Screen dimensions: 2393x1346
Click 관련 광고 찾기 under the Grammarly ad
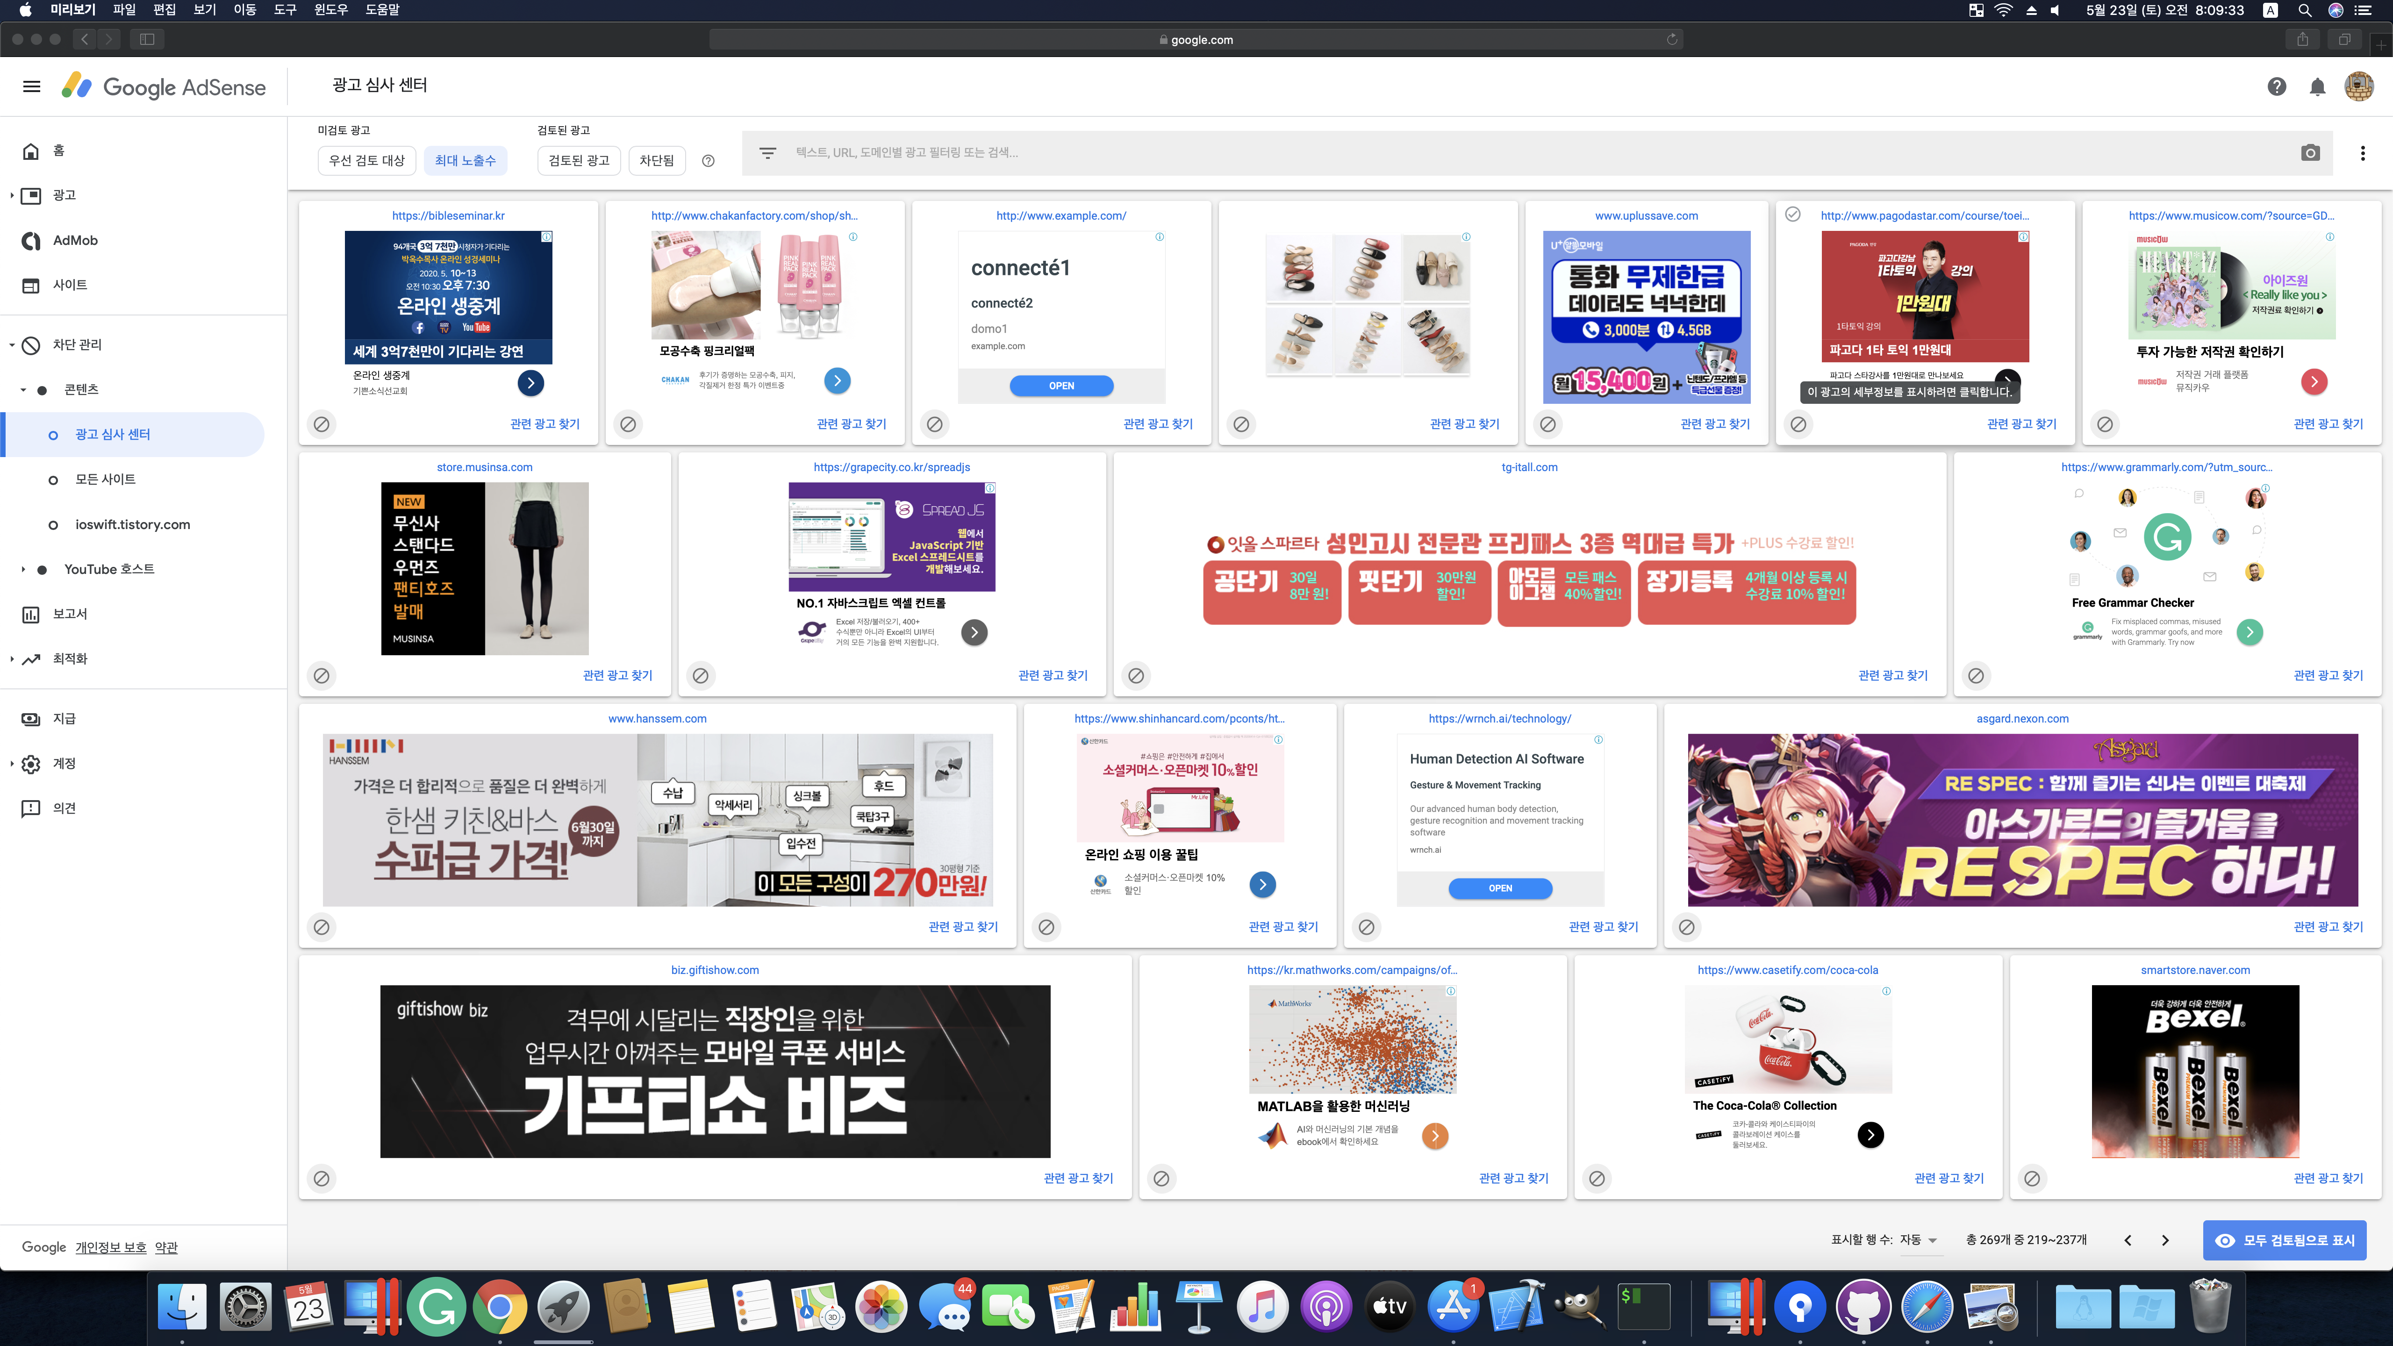[x=2327, y=675]
